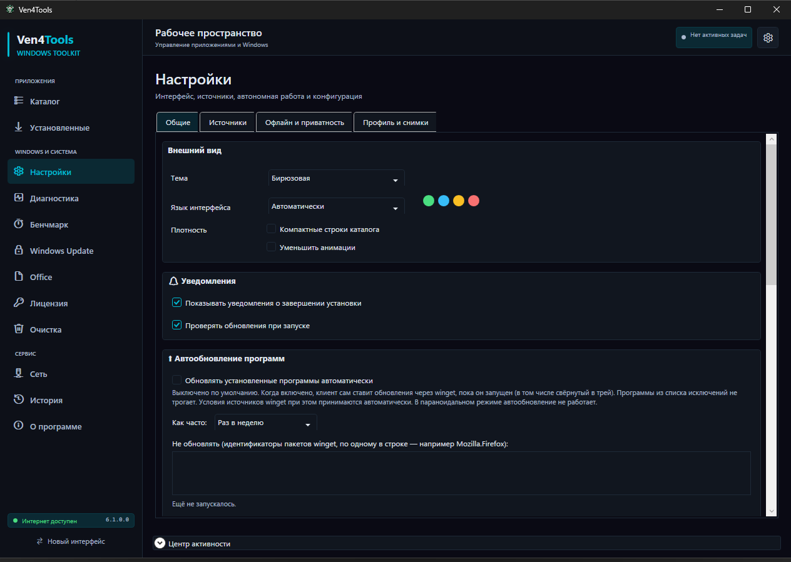Viewport: 791px width, 562px height.
Task: Click the settings panel scrollbar up arrow
Action: point(771,139)
